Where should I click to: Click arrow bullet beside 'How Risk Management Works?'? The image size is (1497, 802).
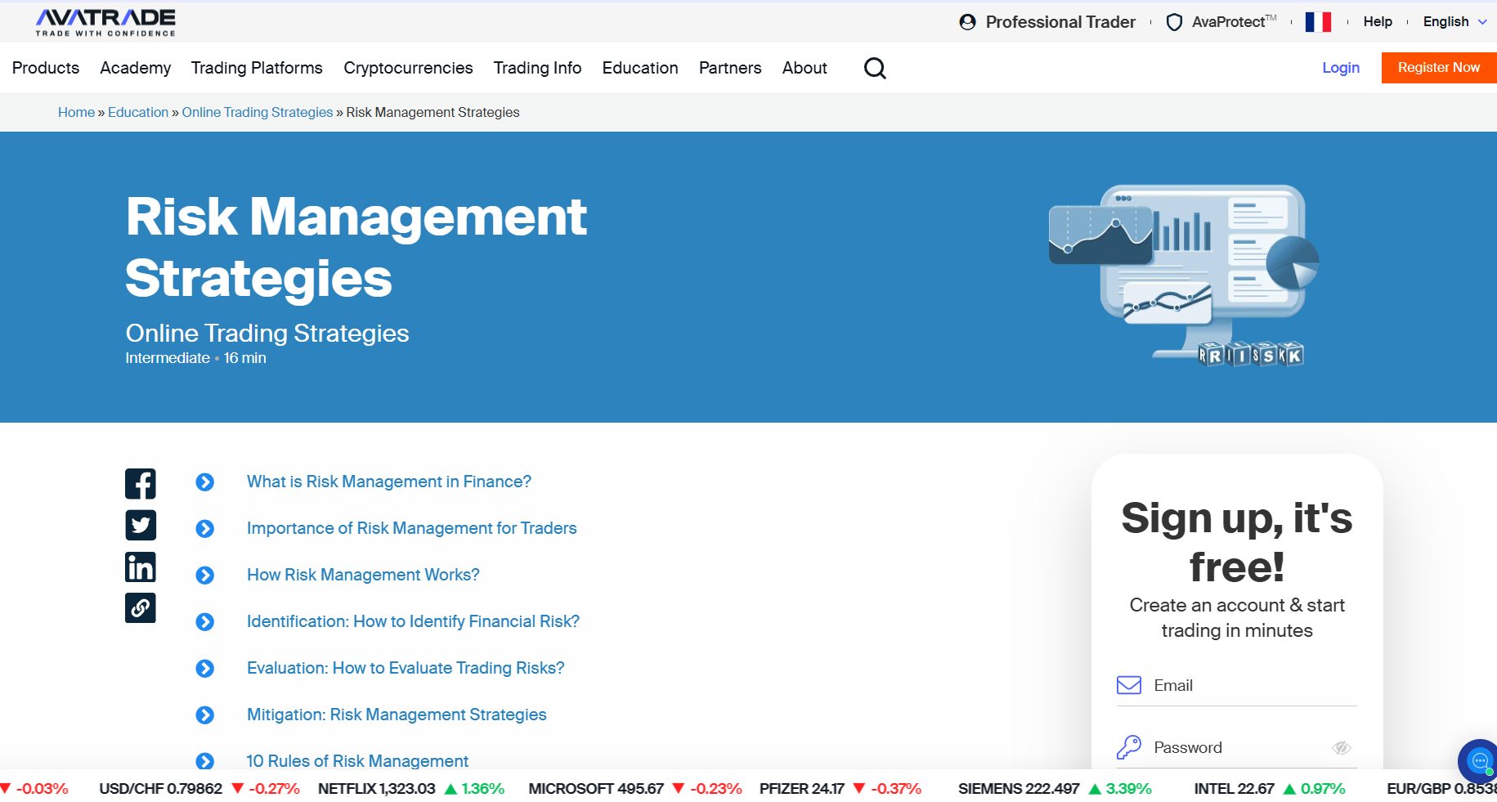205,576
